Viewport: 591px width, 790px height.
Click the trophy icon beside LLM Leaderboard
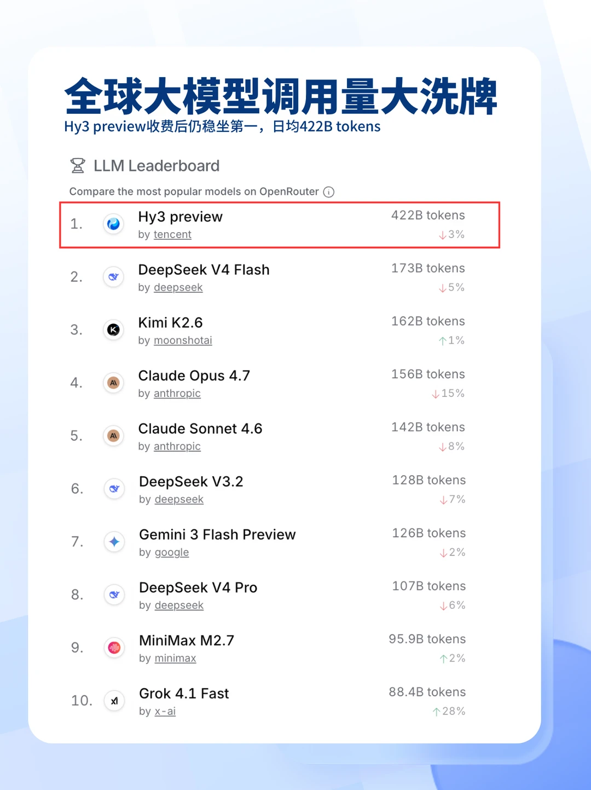78,165
